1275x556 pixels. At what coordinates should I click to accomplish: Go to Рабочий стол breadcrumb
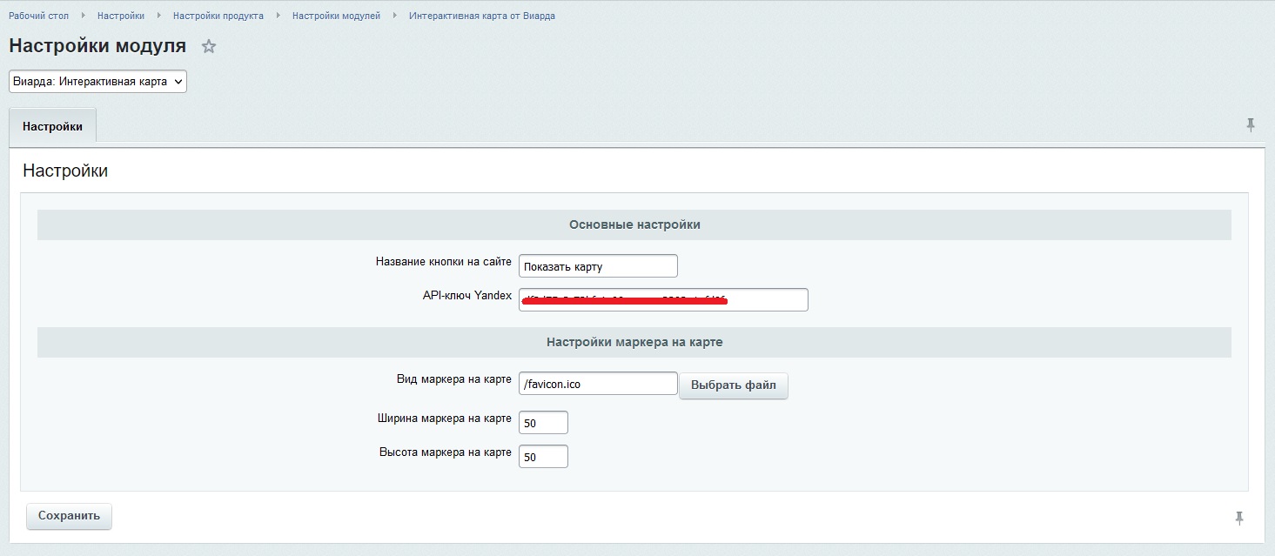(38, 16)
